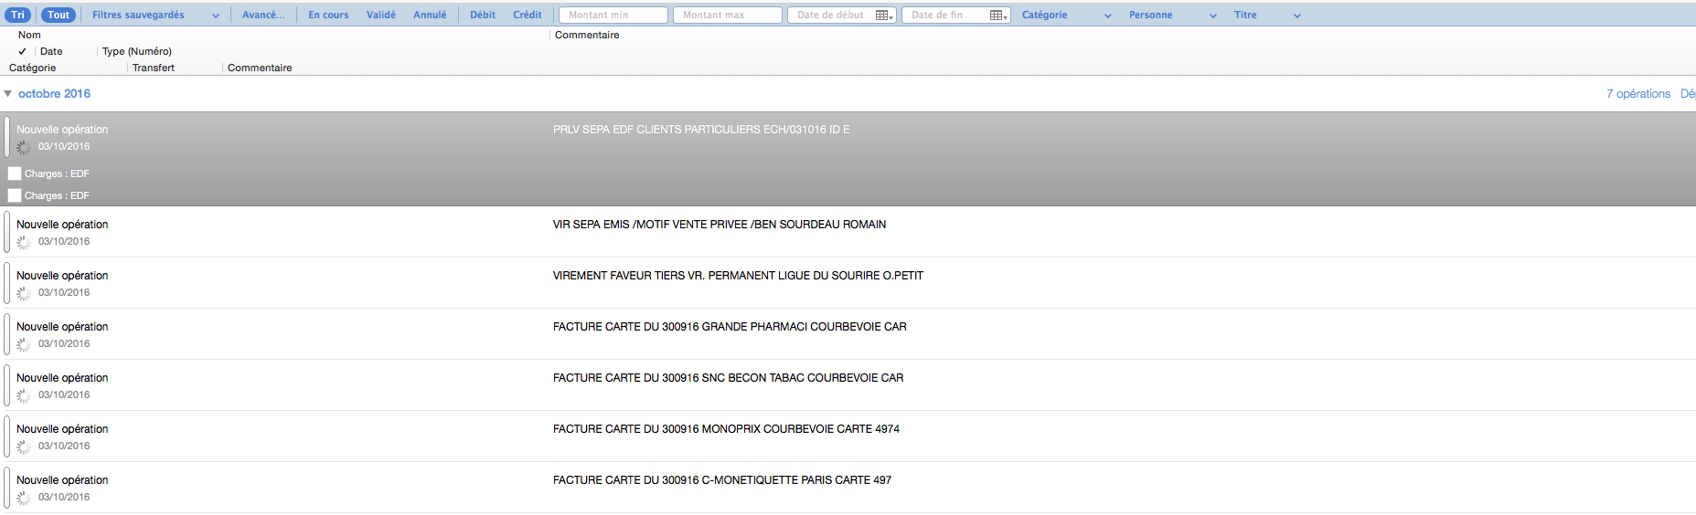
Task: Open the Avancé... advanced filter
Action: pos(263,15)
